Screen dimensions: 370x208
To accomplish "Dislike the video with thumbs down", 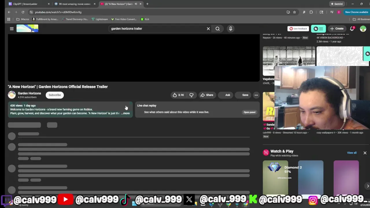I will 191,95.
